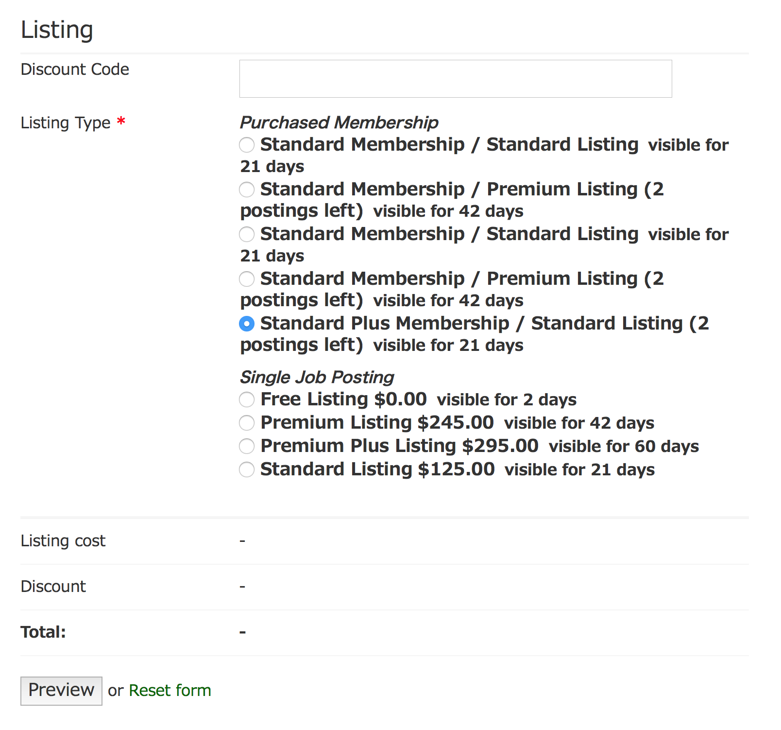Pick Premium Plus Listing $295.00
781x730 pixels.
pyautogui.click(x=247, y=446)
